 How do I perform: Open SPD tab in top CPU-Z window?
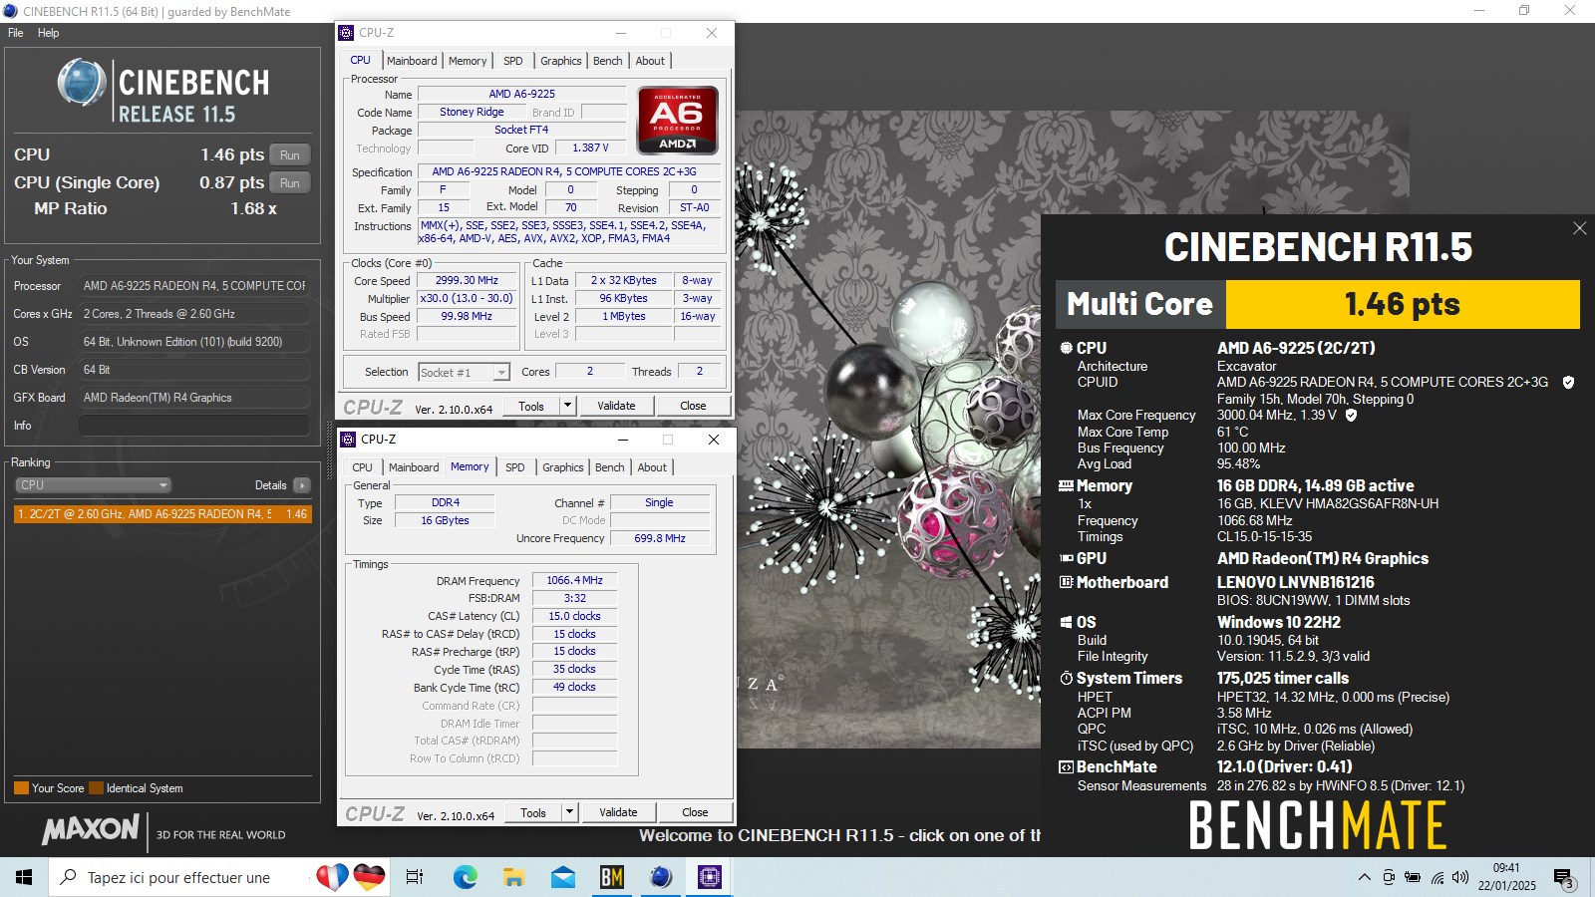pyautogui.click(x=513, y=61)
